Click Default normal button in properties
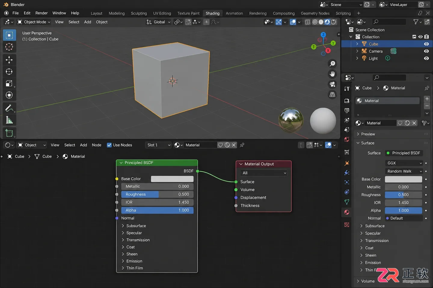The width and height of the screenshot is (433, 288). 404,218
